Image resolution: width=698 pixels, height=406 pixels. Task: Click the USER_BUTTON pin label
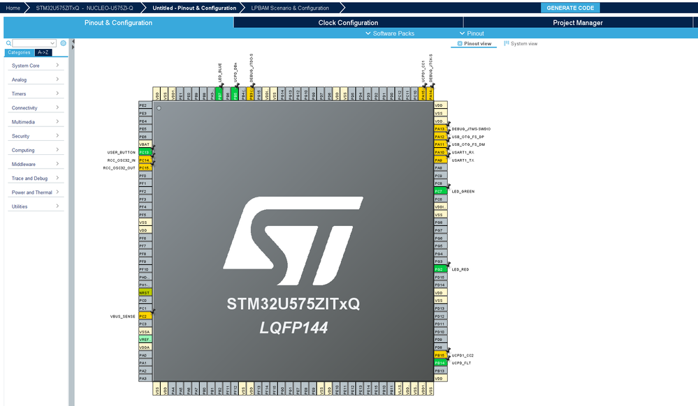point(121,153)
